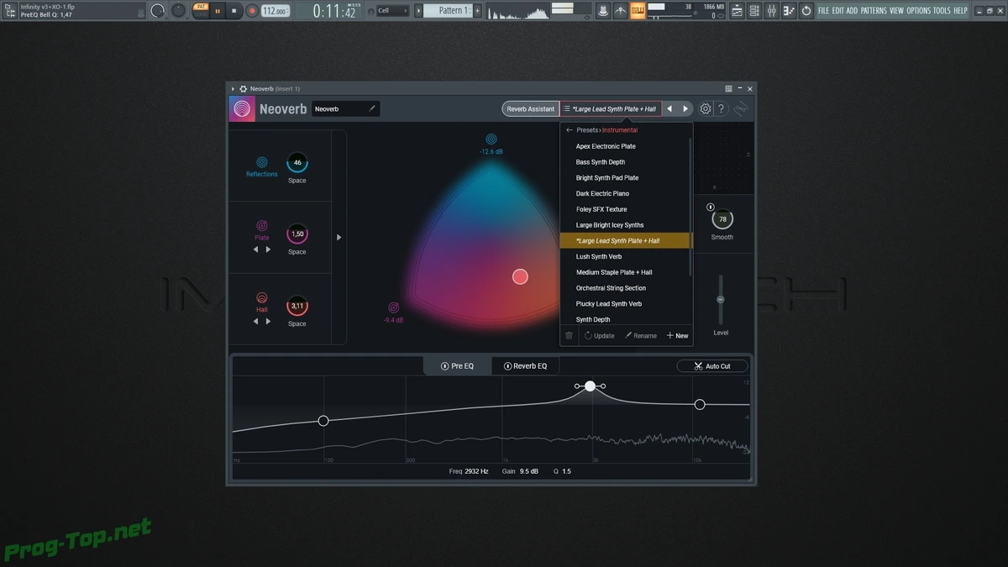Open the PATTERNS menu
Viewport: 1008px width, 567px height.
coord(874,11)
